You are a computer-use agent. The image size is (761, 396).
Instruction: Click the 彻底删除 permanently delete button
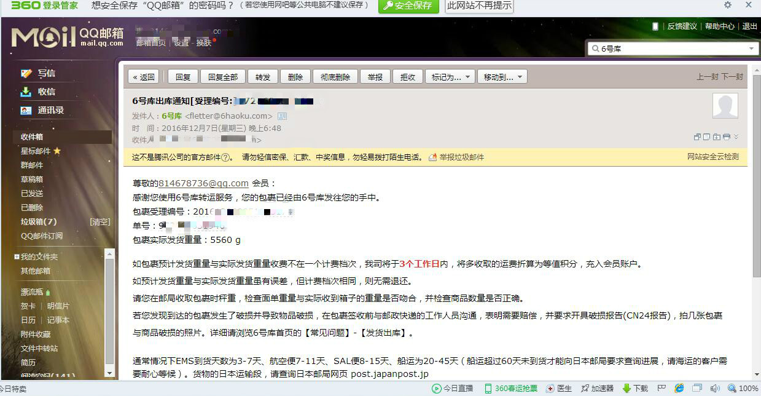coord(335,77)
